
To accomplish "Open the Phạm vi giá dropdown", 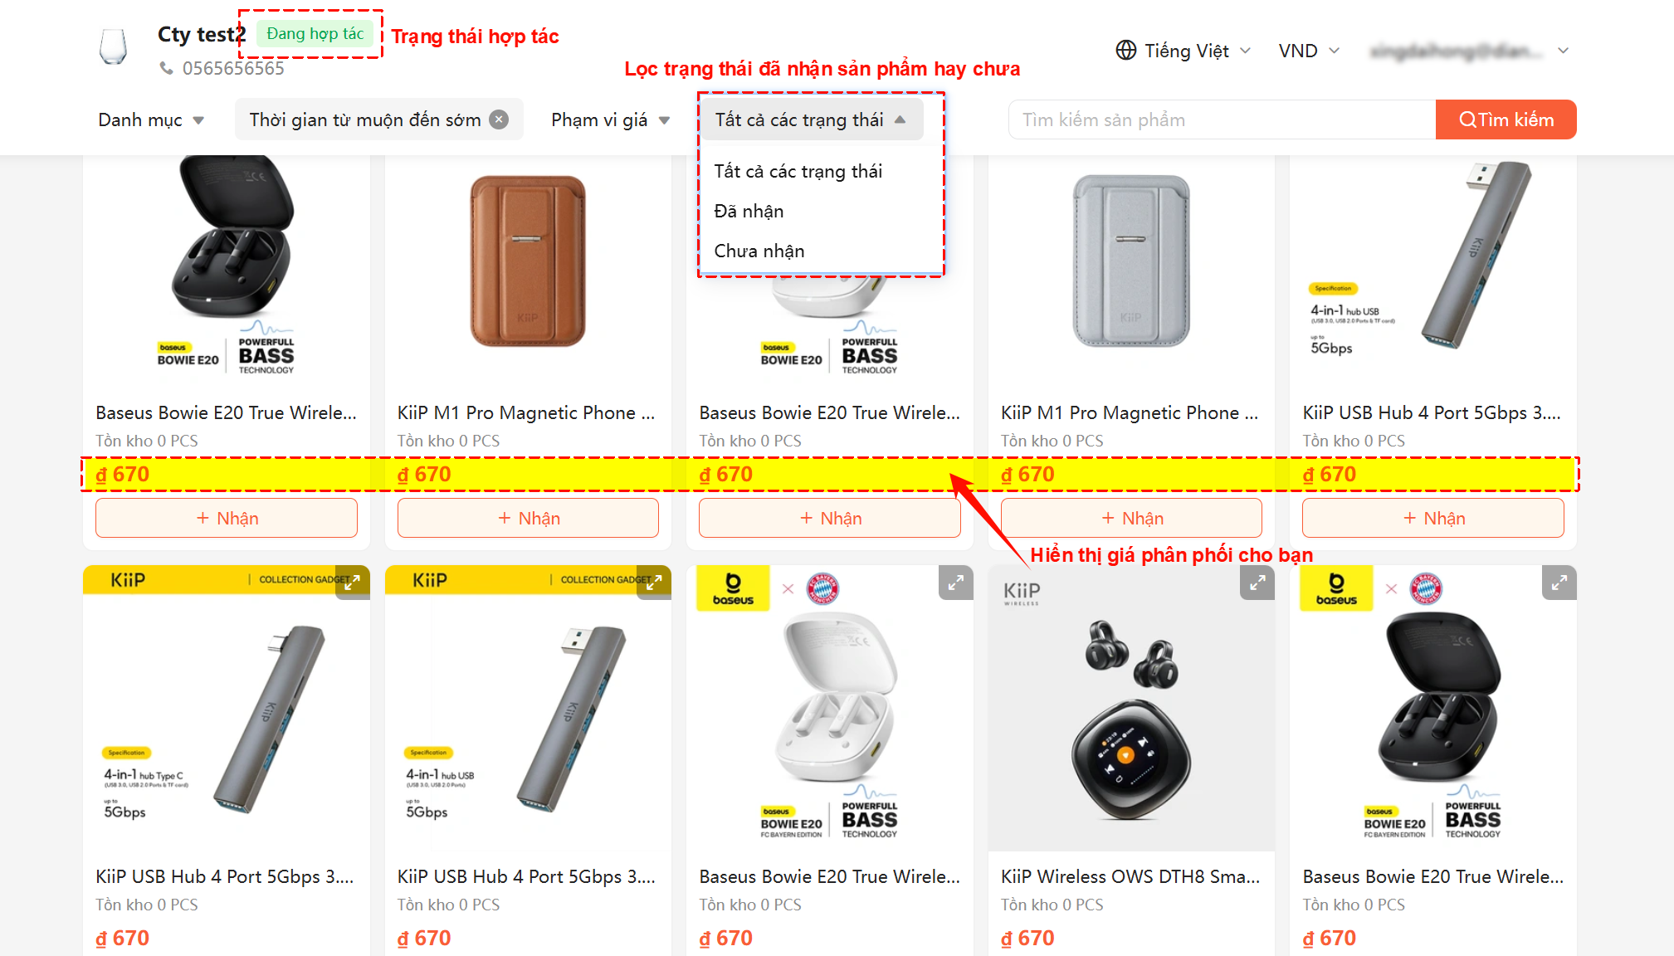I will click(610, 119).
